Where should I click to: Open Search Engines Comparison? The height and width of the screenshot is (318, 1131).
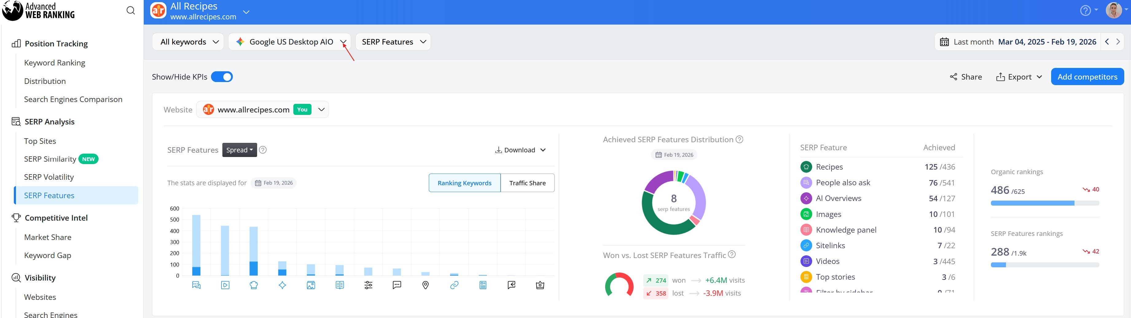point(73,99)
